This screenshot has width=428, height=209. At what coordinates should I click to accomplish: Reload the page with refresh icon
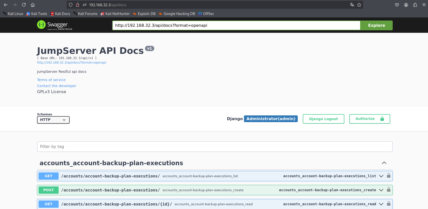[24, 5]
